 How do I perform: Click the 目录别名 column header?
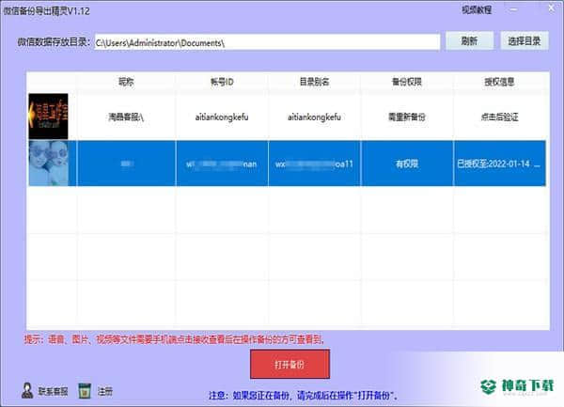click(314, 82)
